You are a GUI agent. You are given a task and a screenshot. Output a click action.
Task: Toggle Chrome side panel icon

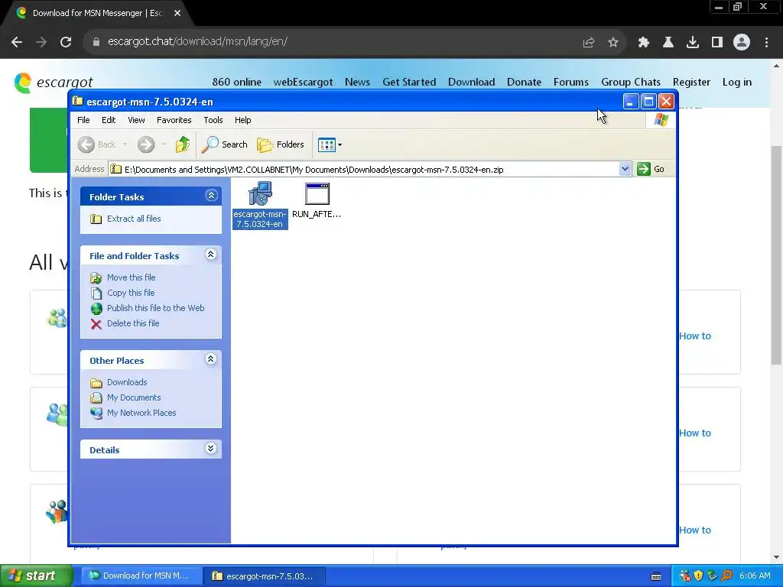(x=717, y=43)
